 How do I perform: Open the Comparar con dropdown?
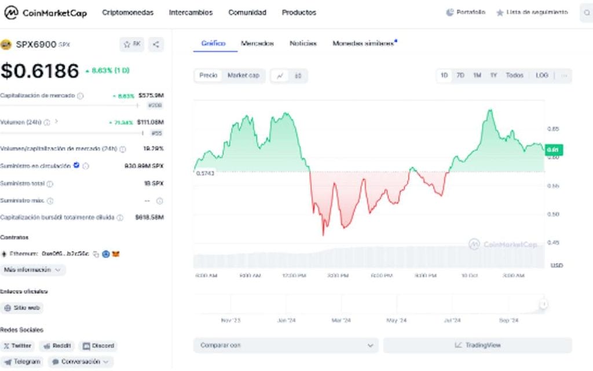pyautogui.click(x=286, y=346)
